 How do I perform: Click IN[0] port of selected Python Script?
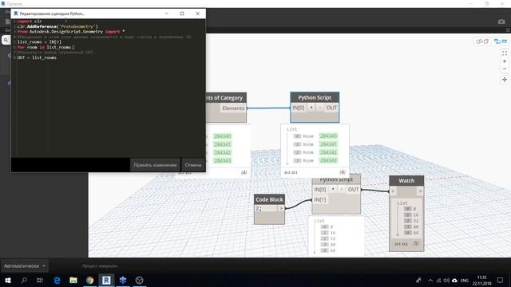tap(299, 108)
